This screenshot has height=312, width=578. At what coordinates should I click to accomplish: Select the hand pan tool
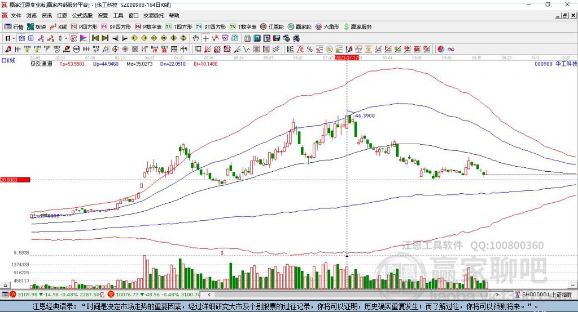[196, 38]
